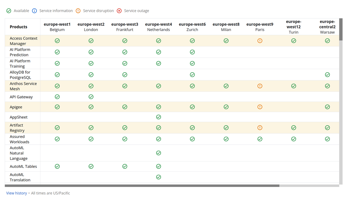Click AutoML Tables status for Belgium

(57, 166)
